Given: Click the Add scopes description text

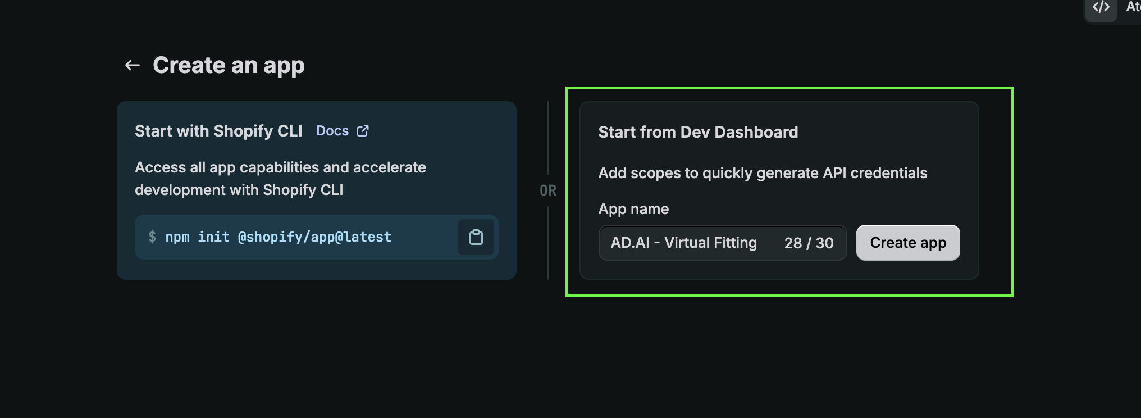Looking at the screenshot, I should tap(763, 173).
